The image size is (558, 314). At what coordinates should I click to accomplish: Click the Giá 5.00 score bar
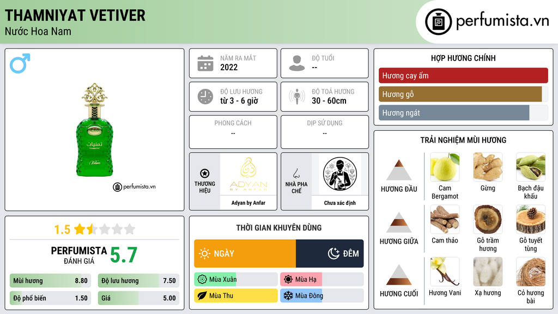point(138,298)
